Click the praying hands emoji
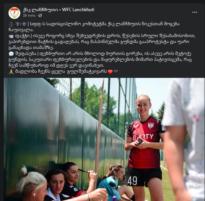205x201 pixels. [x=11, y=72]
